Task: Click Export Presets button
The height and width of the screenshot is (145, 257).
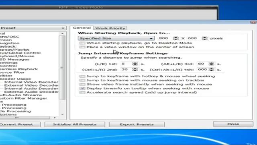Action: [137, 124]
